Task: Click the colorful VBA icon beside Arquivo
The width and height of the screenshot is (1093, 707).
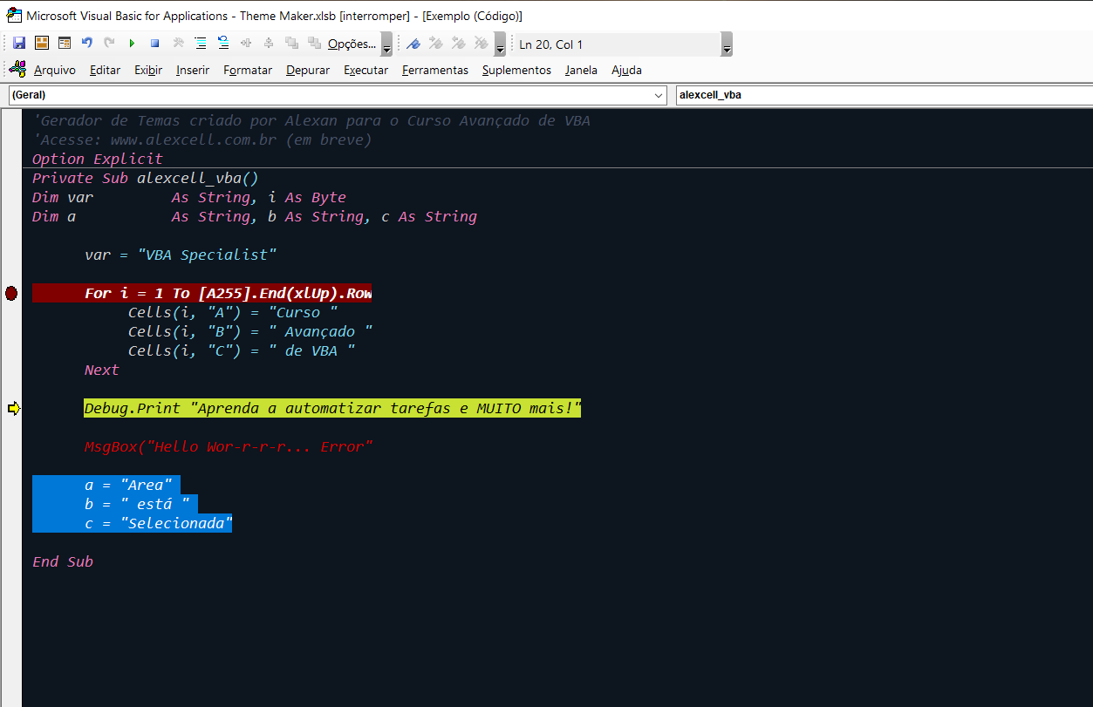Action: pos(18,69)
